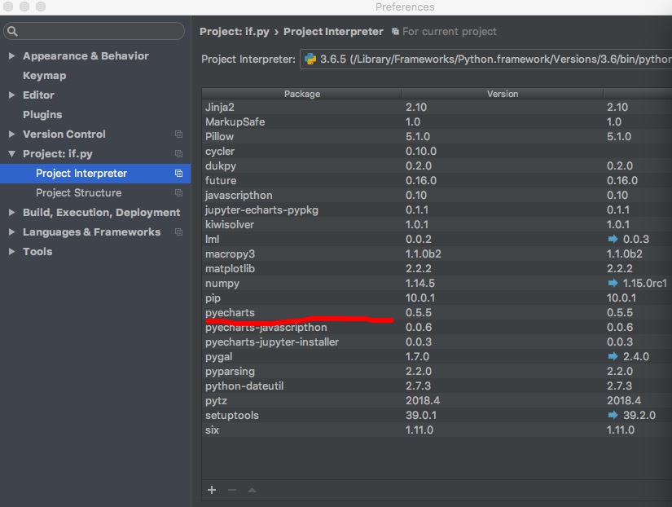
Task: Expand the Appearance & Behavior section
Action: coord(12,55)
